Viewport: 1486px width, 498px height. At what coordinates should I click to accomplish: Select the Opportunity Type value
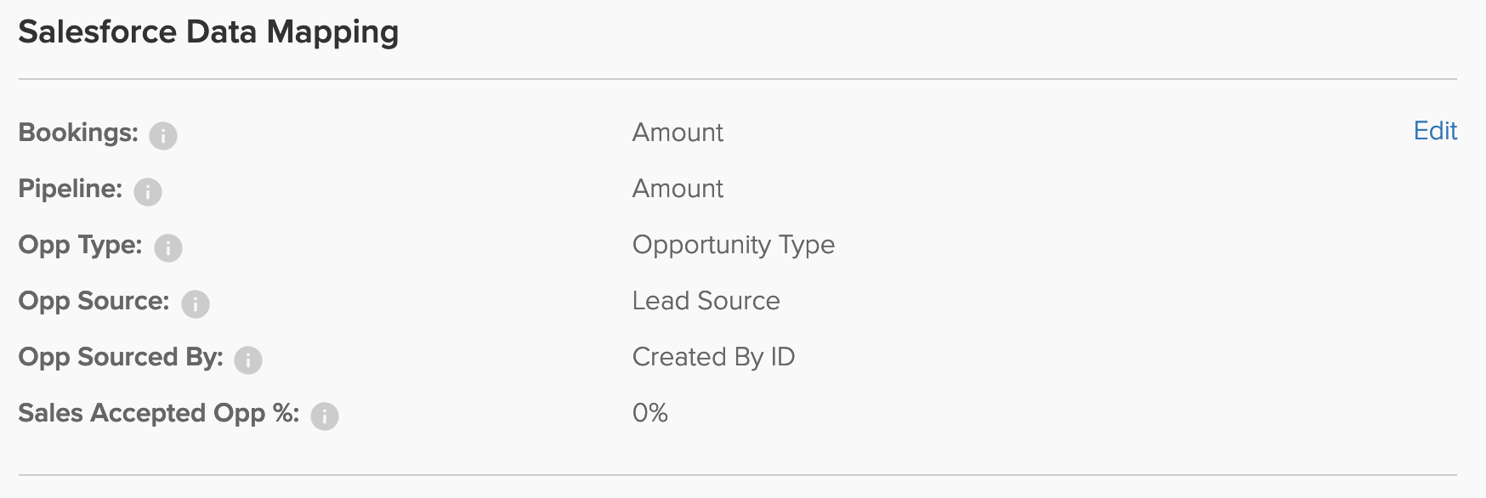click(734, 246)
